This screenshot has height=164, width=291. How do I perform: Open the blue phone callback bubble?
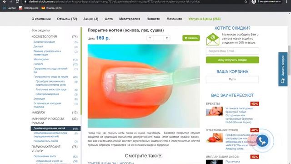point(262,141)
